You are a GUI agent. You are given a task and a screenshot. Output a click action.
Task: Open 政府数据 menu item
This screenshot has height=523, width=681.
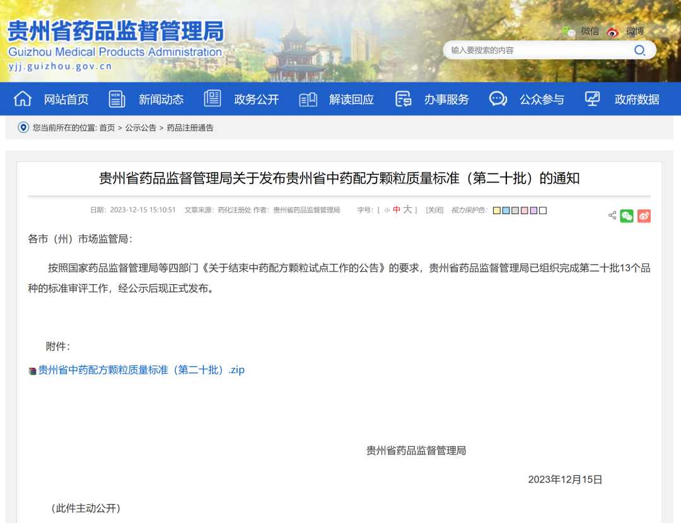pos(637,100)
